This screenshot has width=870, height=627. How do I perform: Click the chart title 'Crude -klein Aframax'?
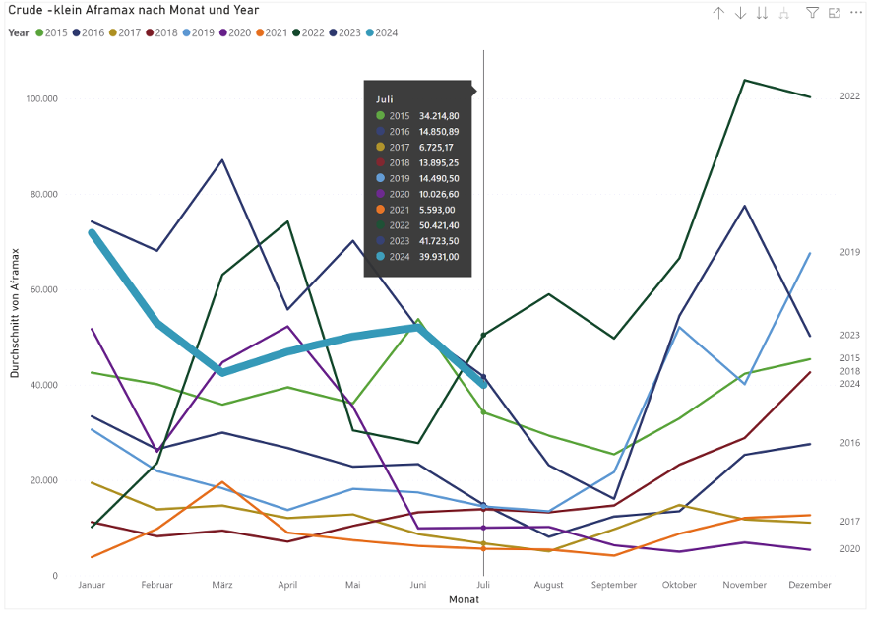pyautogui.click(x=98, y=11)
